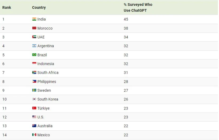Click the South Korea flag icon
The image size is (219, 140).
(34, 99)
